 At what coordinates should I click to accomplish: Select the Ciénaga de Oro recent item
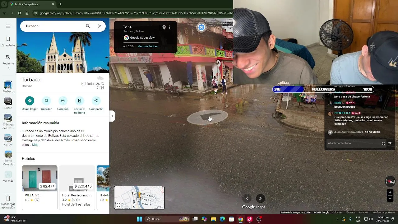(x=8, y=121)
